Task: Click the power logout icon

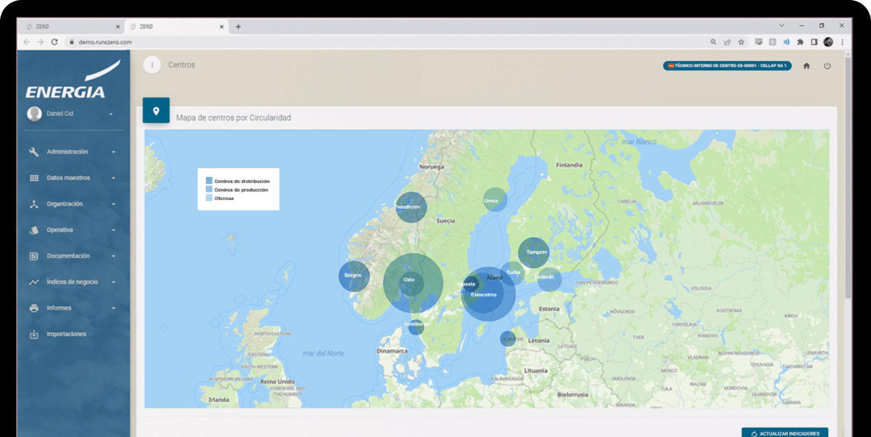Action: point(827,66)
